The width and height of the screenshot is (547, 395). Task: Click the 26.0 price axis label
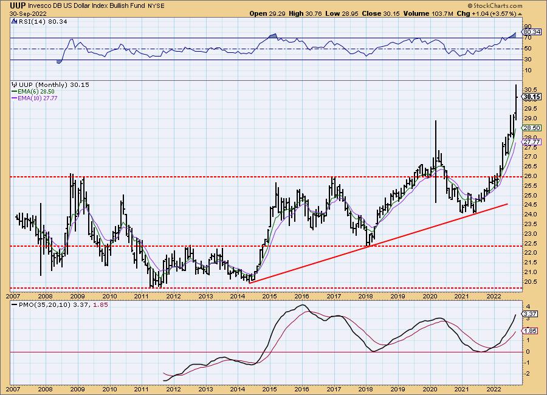[531, 176]
